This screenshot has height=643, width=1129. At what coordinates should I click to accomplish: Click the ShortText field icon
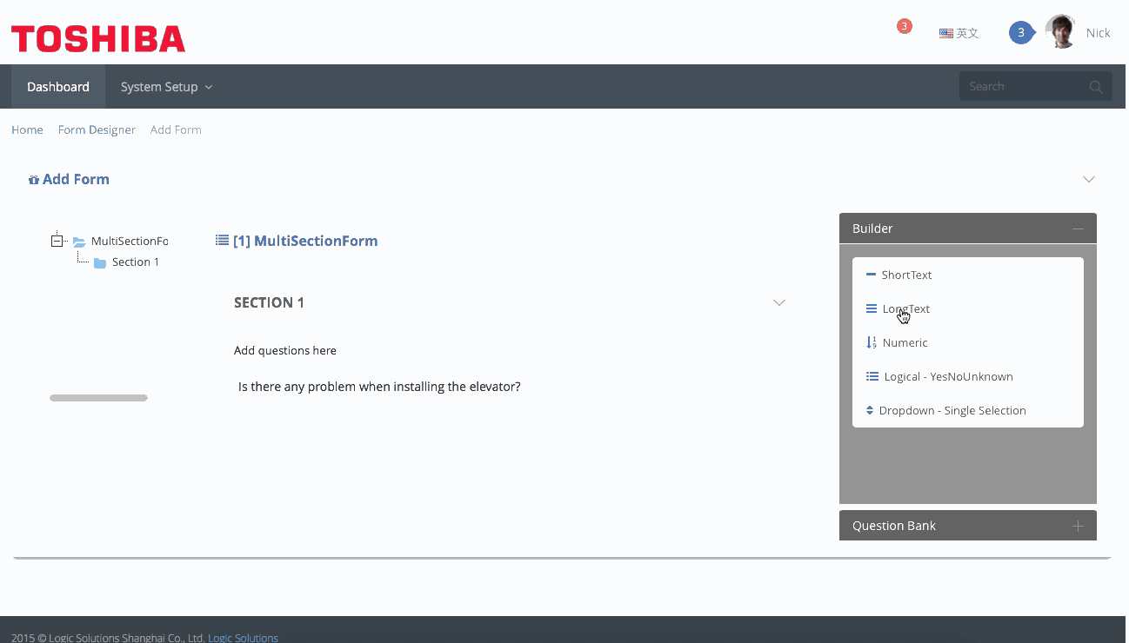pos(871,275)
